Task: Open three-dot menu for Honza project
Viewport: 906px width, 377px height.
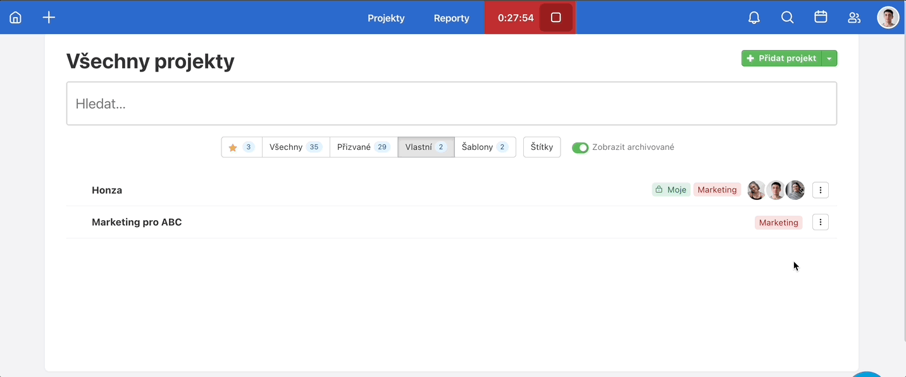Action: pos(821,190)
